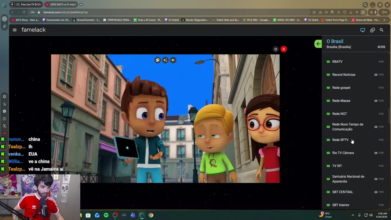391x220 pixels.
Task: Open the StreamElements bookmark
Action: [86, 20]
